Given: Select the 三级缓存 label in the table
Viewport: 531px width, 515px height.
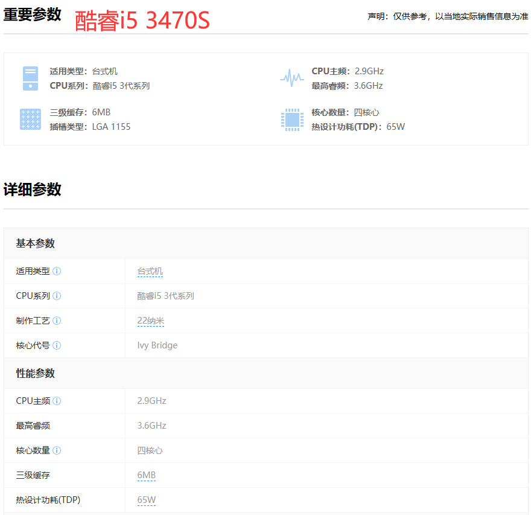Looking at the screenshot, I should [33, 475].
